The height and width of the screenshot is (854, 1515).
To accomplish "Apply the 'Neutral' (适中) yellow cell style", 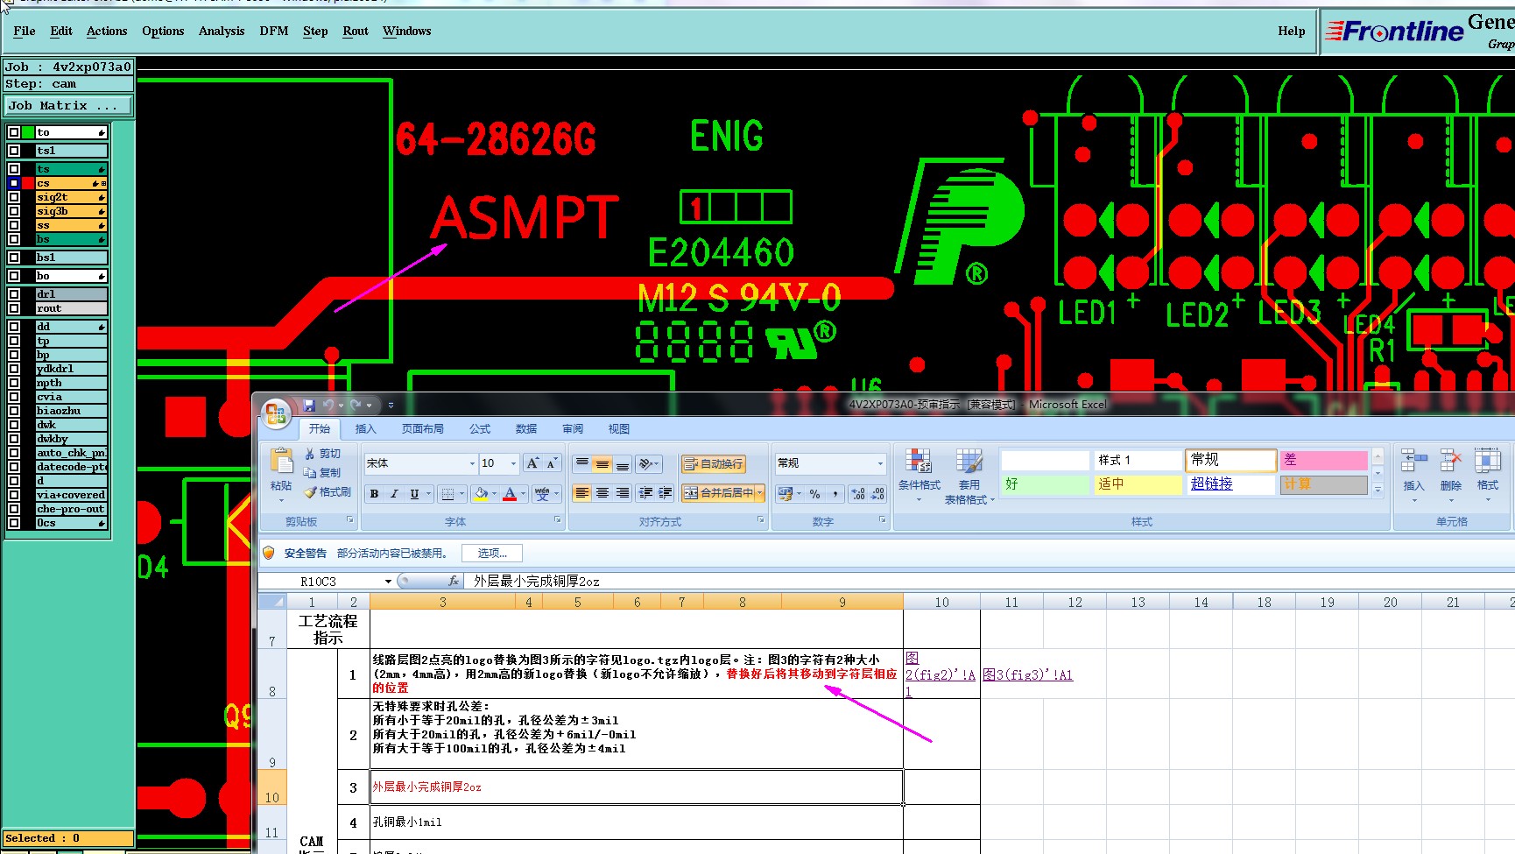I will click(x=1138, y=483).
